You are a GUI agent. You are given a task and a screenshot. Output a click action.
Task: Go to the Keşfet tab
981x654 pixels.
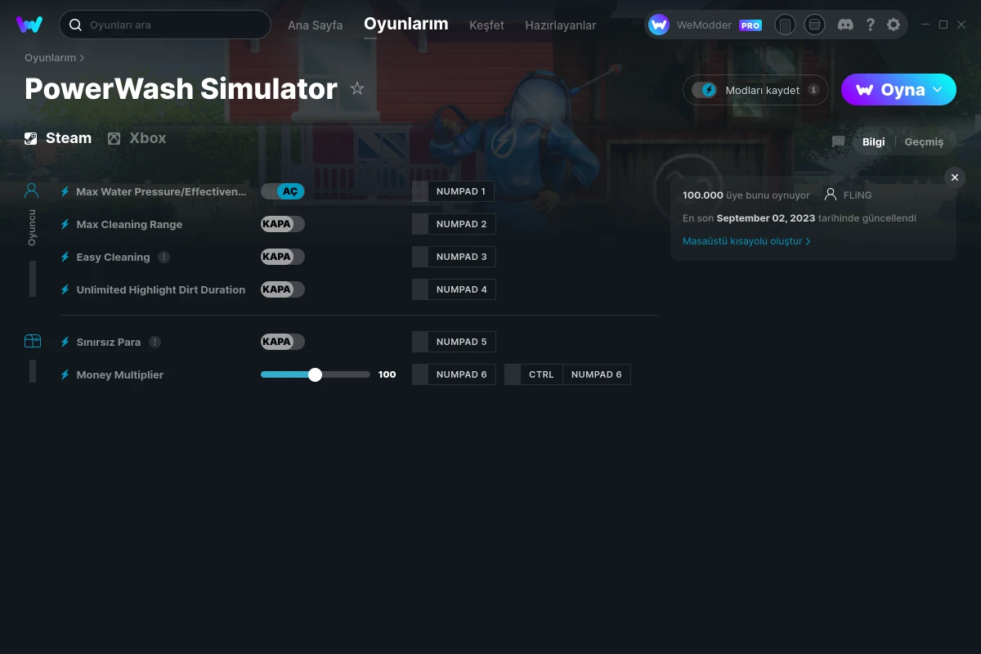(486, 25)
